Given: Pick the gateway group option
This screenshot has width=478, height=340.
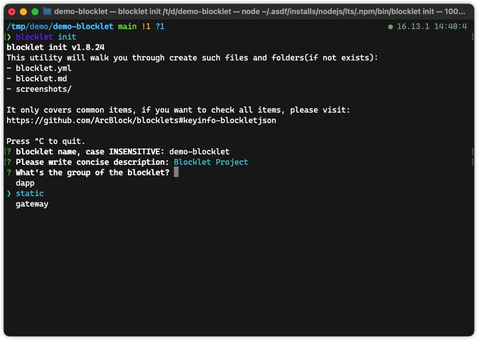Looking at the screenshot, I should (x=32, y=204).
